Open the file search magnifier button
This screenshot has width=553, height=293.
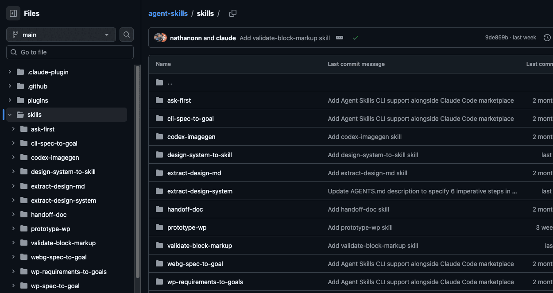click(x=127, y=35)
